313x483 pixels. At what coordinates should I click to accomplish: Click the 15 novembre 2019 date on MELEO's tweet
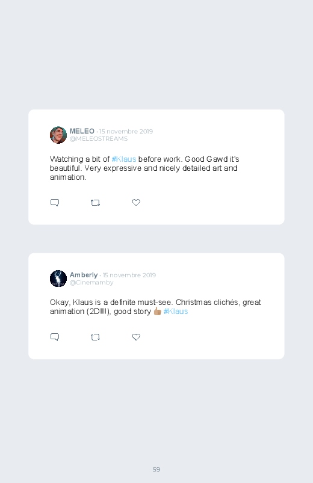[x=126, y=132]
